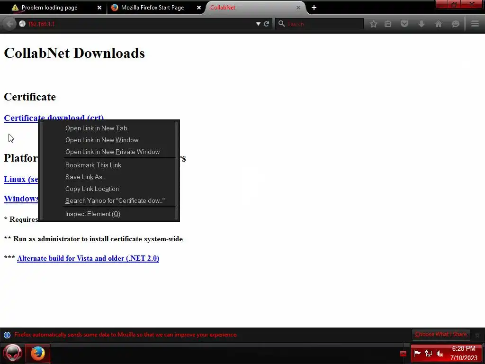Viewport: 485px width, 364px height.
Task: Bookmark this page with the star icon
Action: click(373, 24)
